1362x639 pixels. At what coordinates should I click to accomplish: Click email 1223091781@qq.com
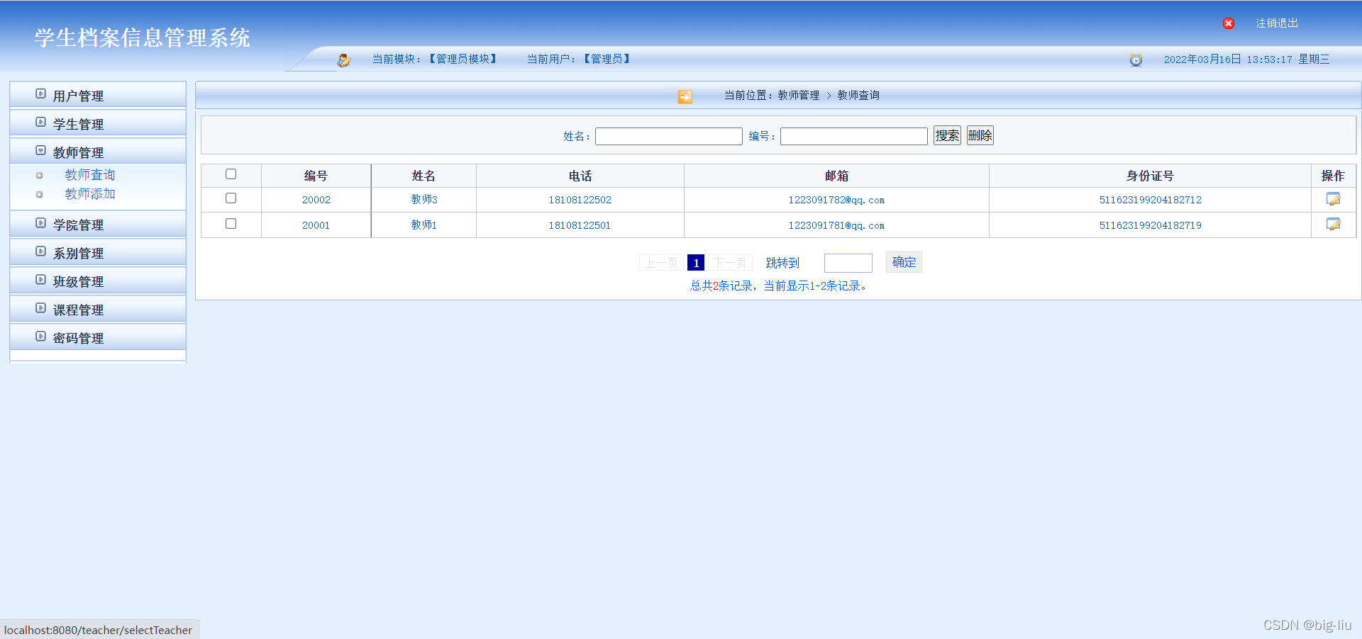coord(836,225)
